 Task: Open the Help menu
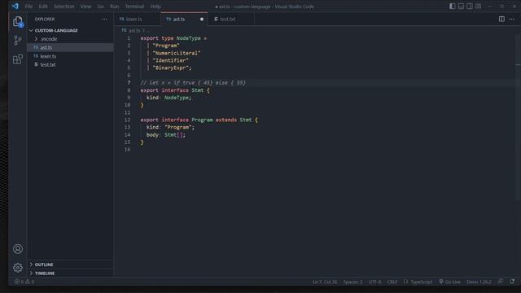pos(155,7)
